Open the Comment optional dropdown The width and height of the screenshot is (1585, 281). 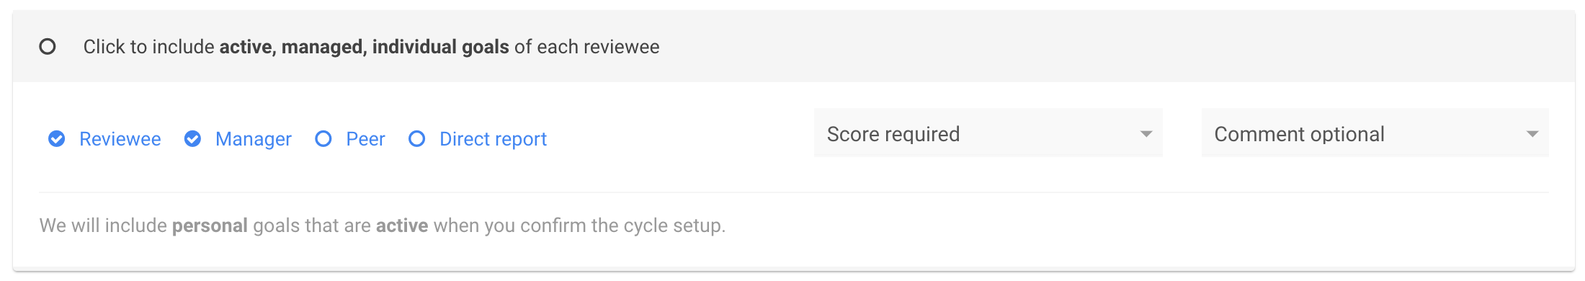(x=1375, y=133)
